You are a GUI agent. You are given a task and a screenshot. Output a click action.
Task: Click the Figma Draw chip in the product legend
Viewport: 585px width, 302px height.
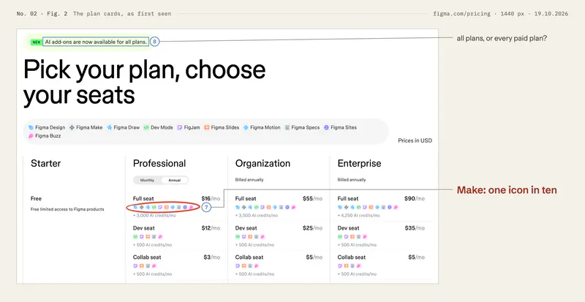tap(123, 127)
